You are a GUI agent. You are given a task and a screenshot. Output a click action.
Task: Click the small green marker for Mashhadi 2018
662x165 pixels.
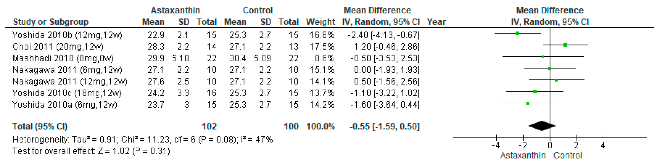point(543,57)
